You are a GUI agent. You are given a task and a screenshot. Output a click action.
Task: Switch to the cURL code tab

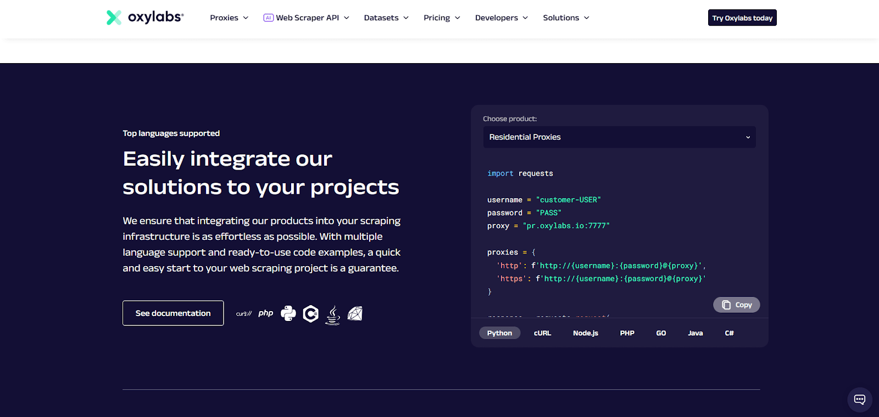[542, 333]
